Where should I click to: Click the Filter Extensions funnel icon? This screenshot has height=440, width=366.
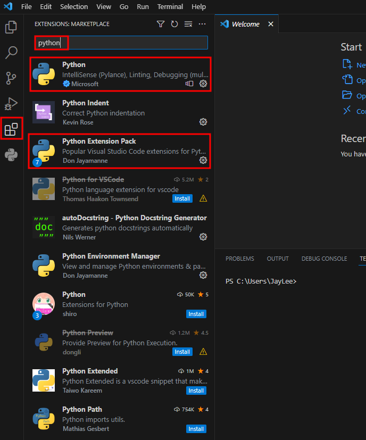(x=161, y=24)
